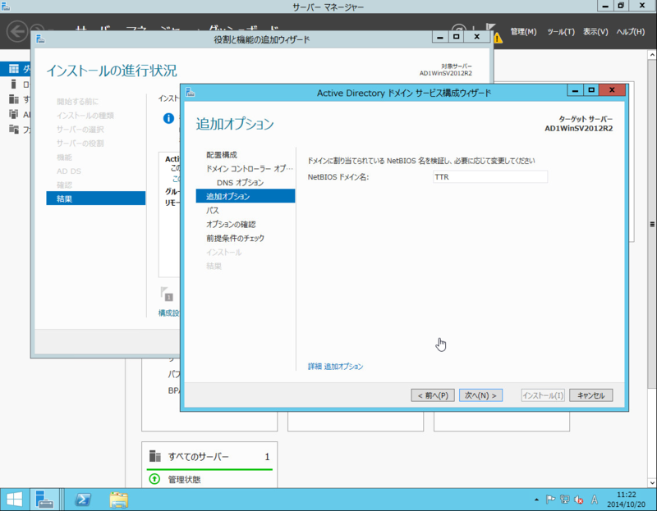This screenshot has width=657, height=511.
Task: Open the 詳細 追加オプション link
Action: pyautogui.click(x=335, y=366)
